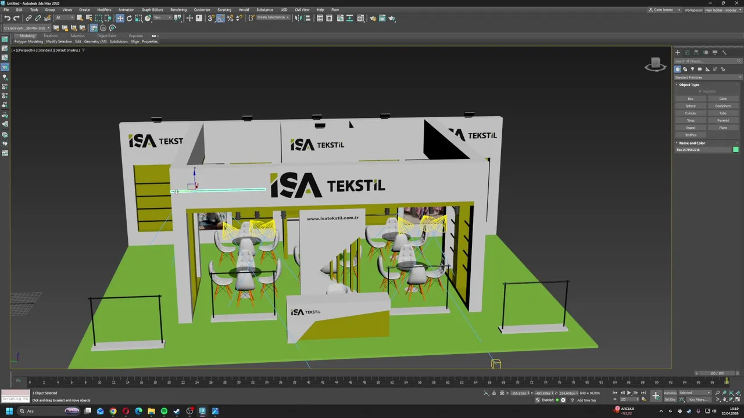Click the Redo arrow icon

pos(16,18)
